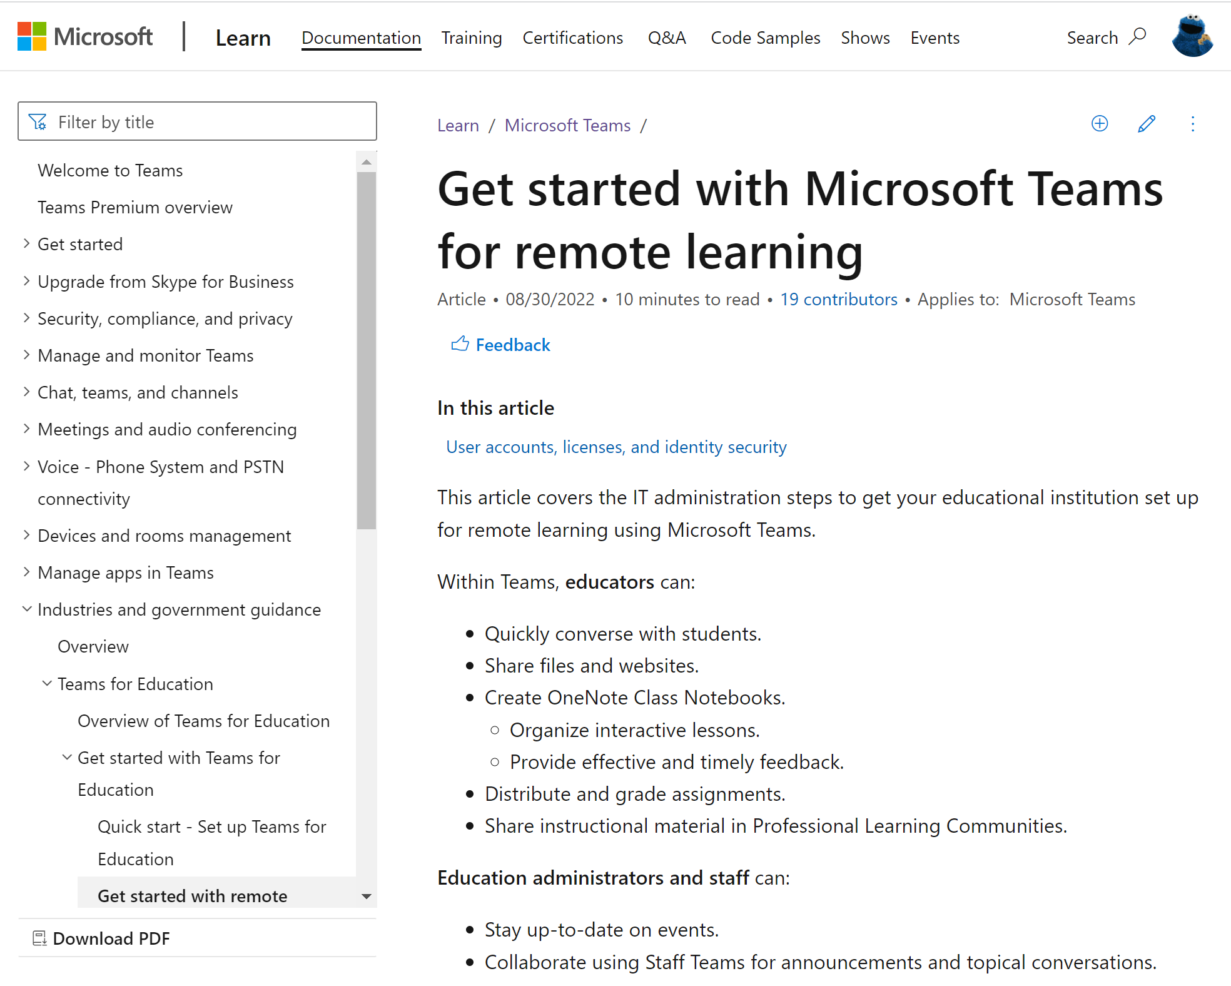Expand the Get started section in sidebar
The image size is (1231, 986).
[25, 243]
